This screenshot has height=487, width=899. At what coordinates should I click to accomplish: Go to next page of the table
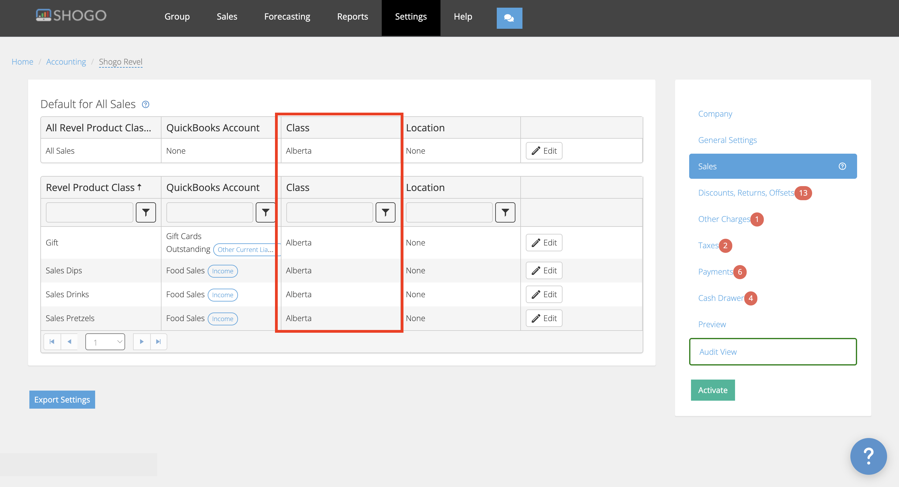(x=142, y=342)
